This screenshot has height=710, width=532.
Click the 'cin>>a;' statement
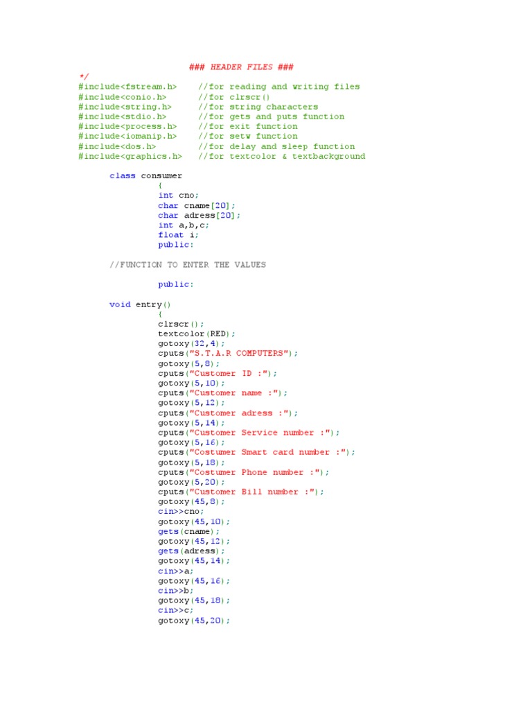[x=175, y=571]
